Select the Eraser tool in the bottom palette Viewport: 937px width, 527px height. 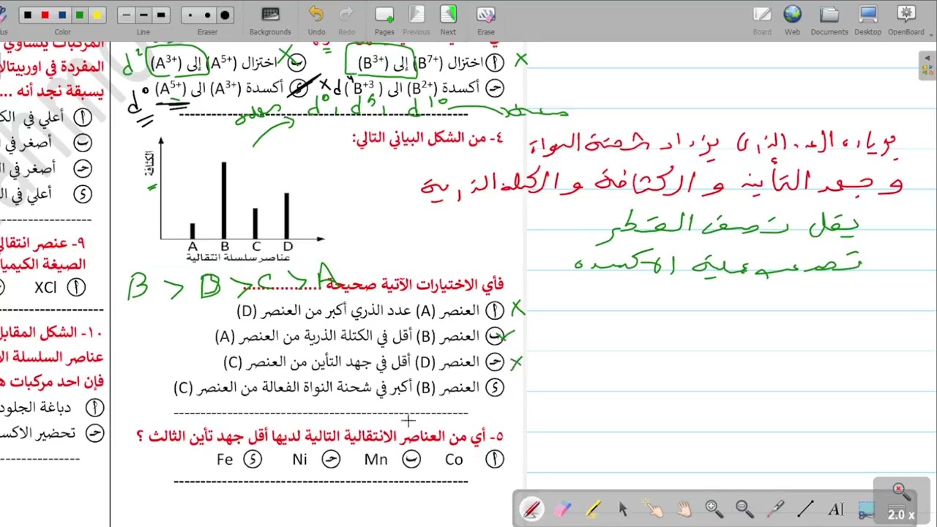click(563, 509)
